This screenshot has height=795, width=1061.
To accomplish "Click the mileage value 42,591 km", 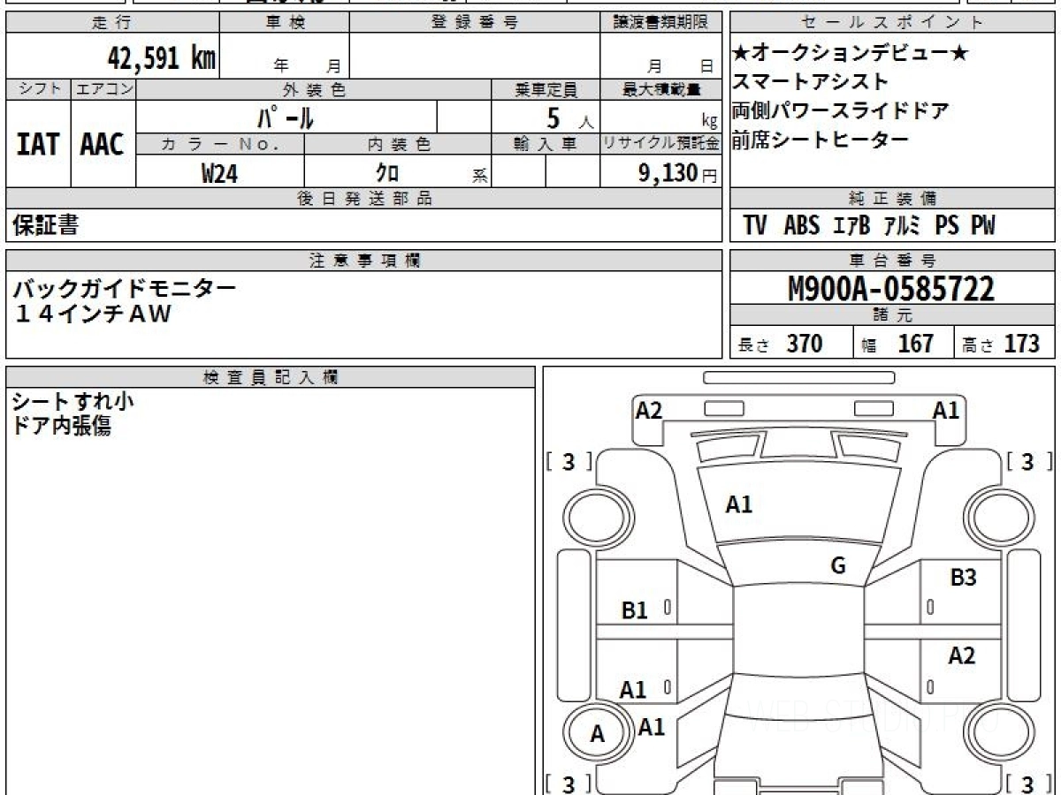I will pyautogui.click(x=162, y=58).
